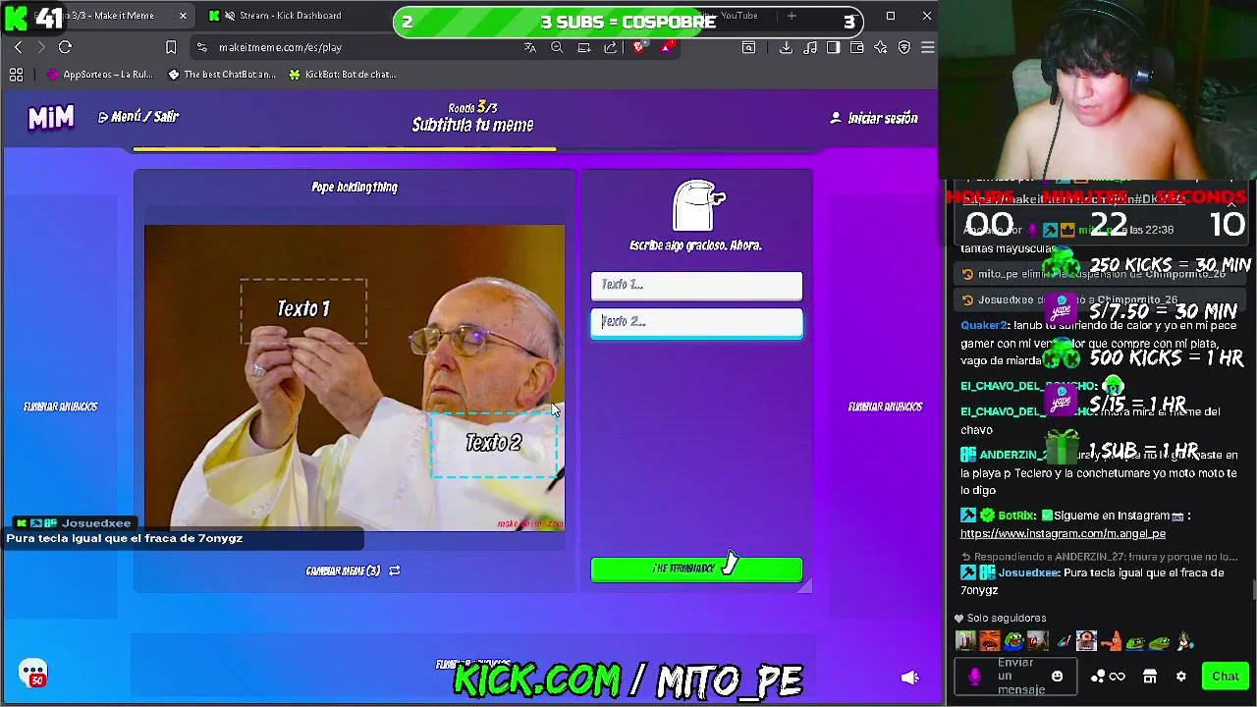Open the Brave Shields lion icon
Screen dimensions: 1257x707
(639, 47)
